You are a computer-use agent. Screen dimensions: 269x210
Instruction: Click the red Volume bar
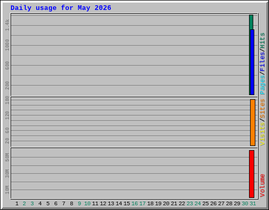pyautogui.click(x=252, y=174)
